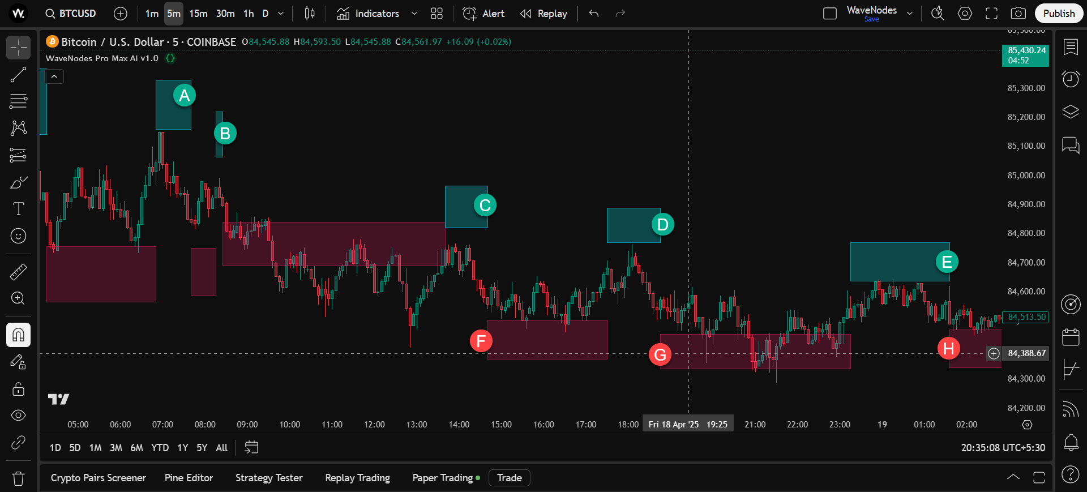Take a chart snapshot with camera icon
Viewport: 1087px width, 492px height.
tap(1018, 14)
